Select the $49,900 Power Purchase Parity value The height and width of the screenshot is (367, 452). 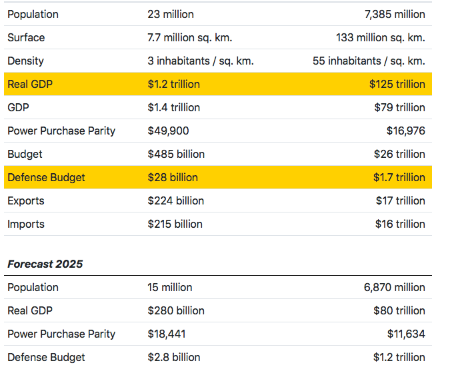[x=168, y=131]
